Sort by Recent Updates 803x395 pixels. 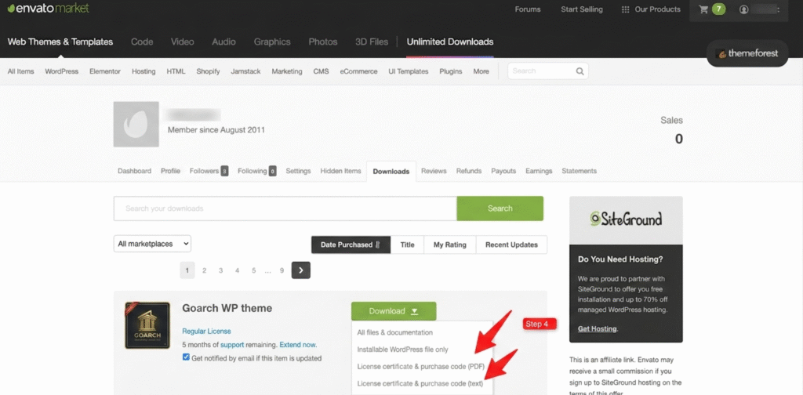coord(511,245)
